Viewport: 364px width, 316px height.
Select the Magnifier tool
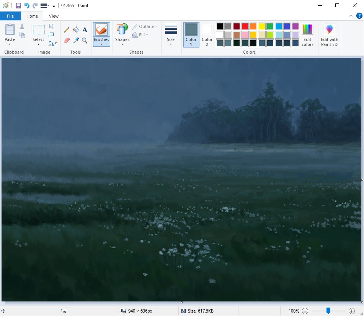pos(85,41)
